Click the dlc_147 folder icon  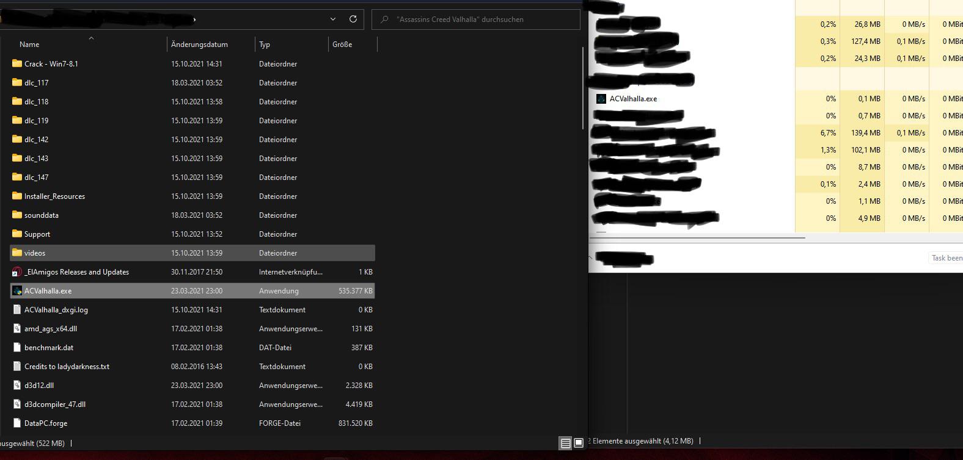pos(17,177)
